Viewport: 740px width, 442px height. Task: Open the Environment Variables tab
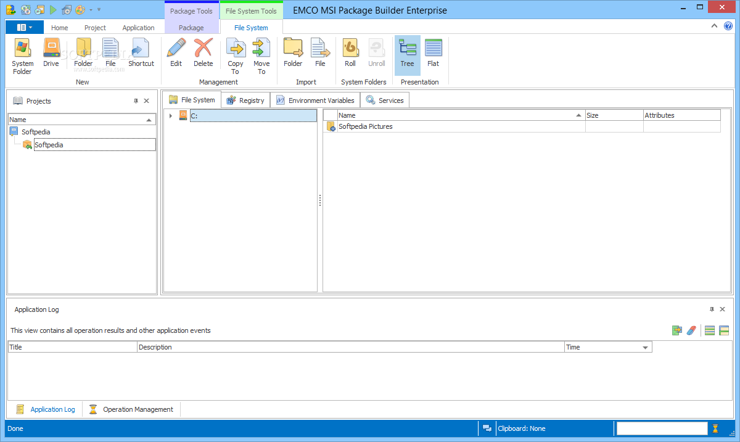click(315, 100)
